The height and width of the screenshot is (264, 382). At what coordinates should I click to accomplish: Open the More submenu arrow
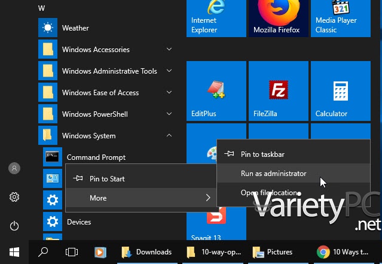pos(208,198)
